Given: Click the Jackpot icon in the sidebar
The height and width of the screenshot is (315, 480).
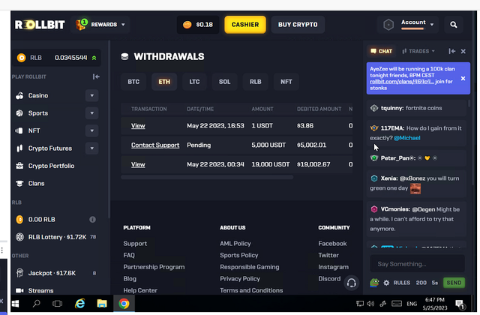Looking at the screenshot, I should [19, 273].
